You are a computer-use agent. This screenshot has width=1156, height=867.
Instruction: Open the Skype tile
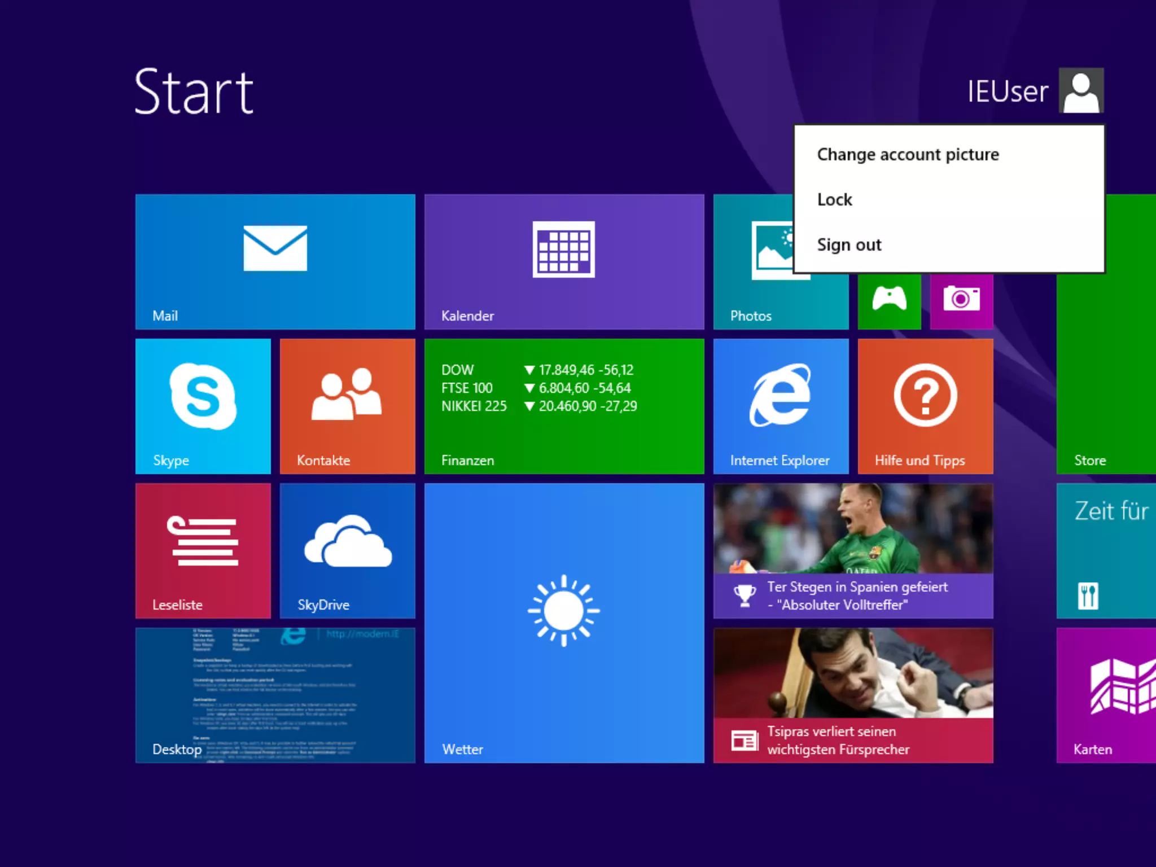(x=203, y=406)
